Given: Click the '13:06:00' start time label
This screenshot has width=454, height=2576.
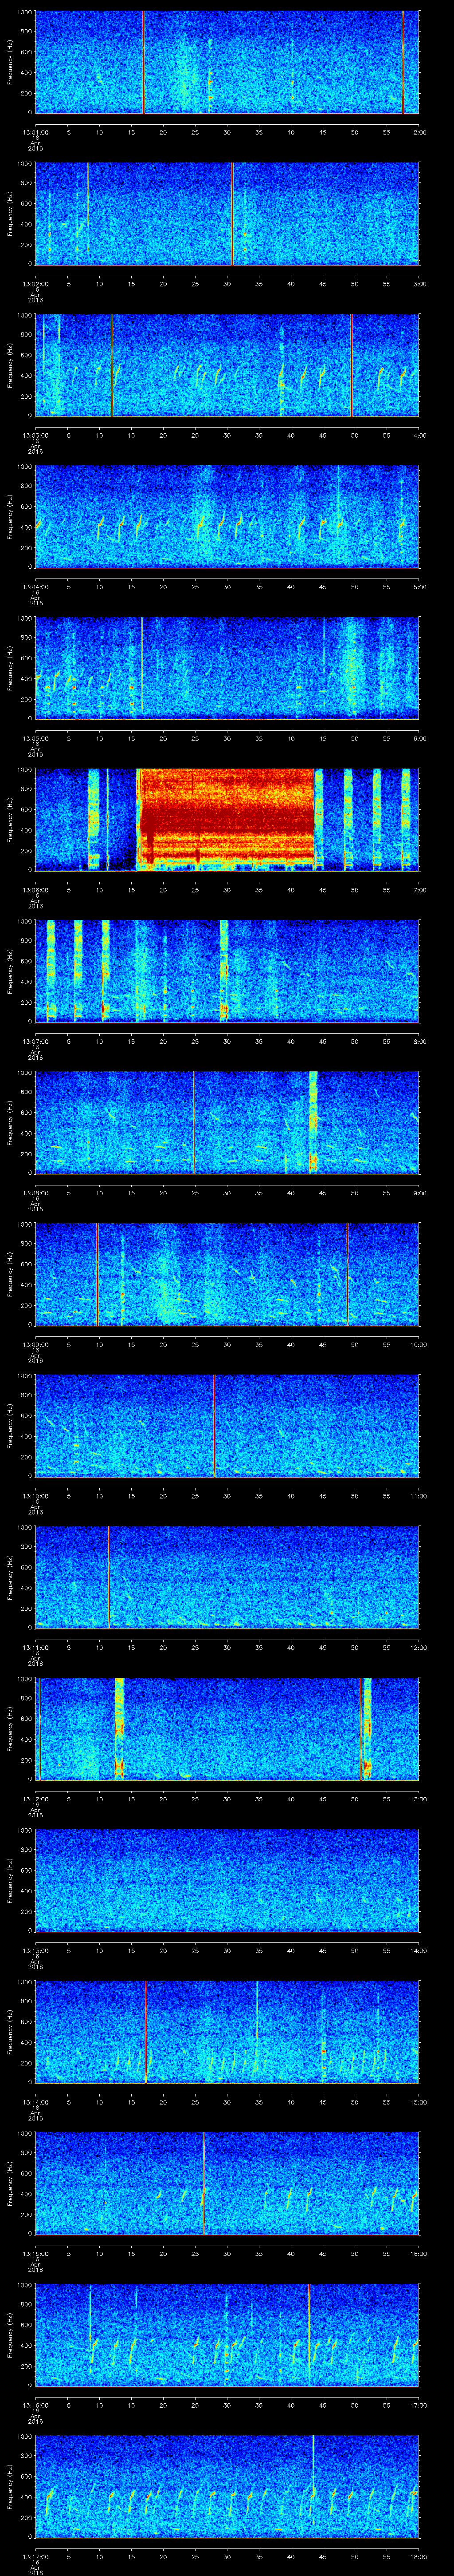Looking at the screenshot, I should tap(35, 890).
